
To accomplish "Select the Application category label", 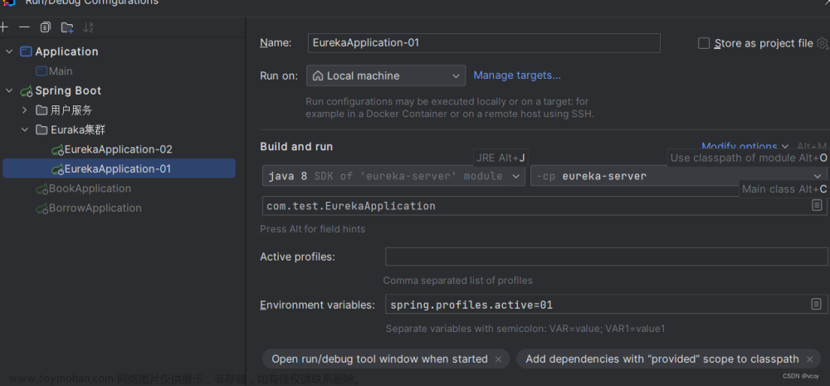I will click(66, 51).
